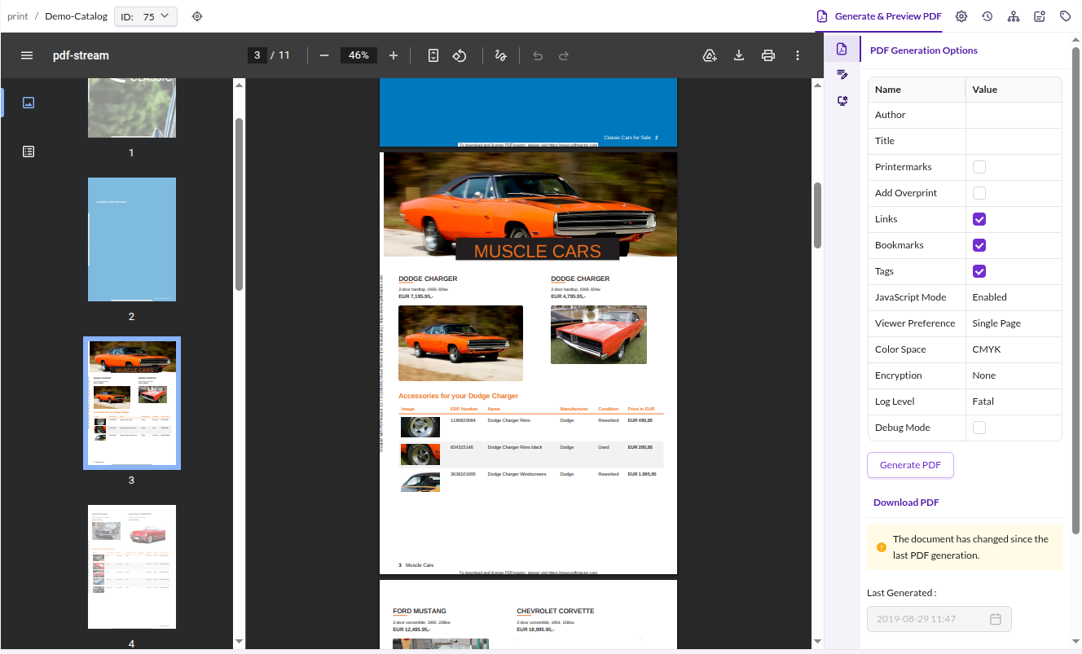Click the save to Drive icon
Screen dimensions: 1082x654
click(710, 55)
